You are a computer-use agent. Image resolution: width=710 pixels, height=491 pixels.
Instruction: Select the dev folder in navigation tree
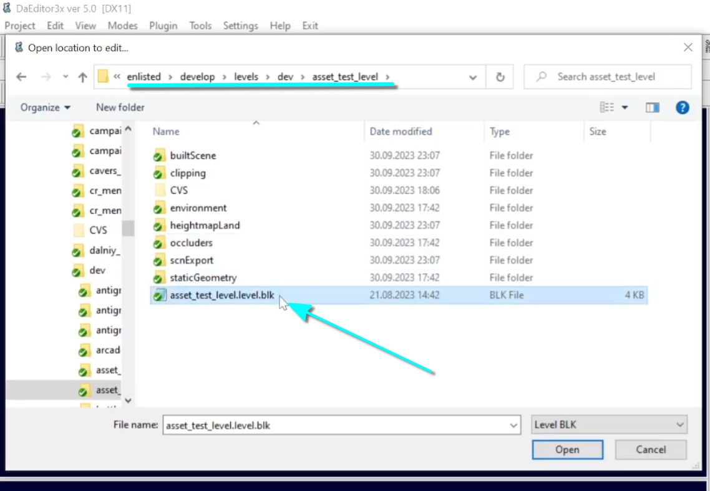97,270
